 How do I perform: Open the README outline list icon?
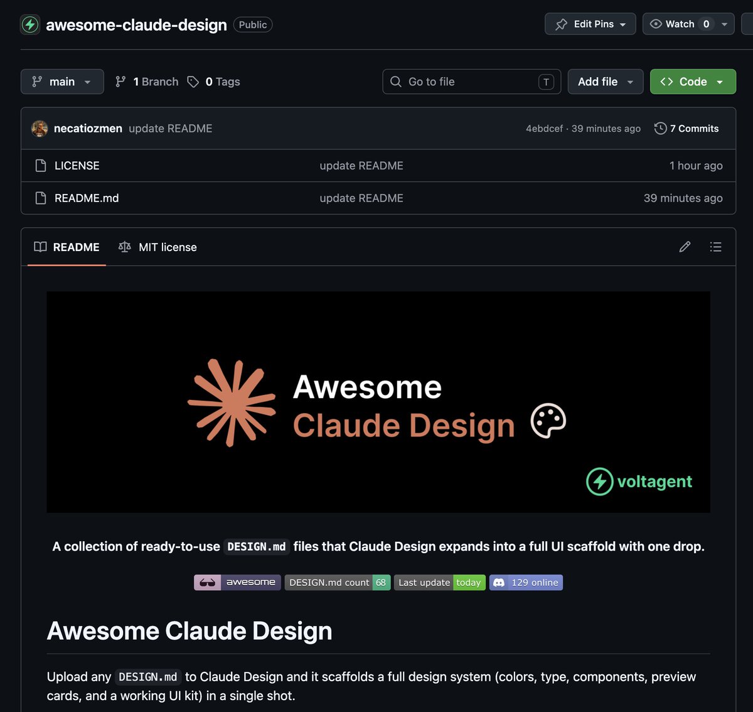click(715, 247)
